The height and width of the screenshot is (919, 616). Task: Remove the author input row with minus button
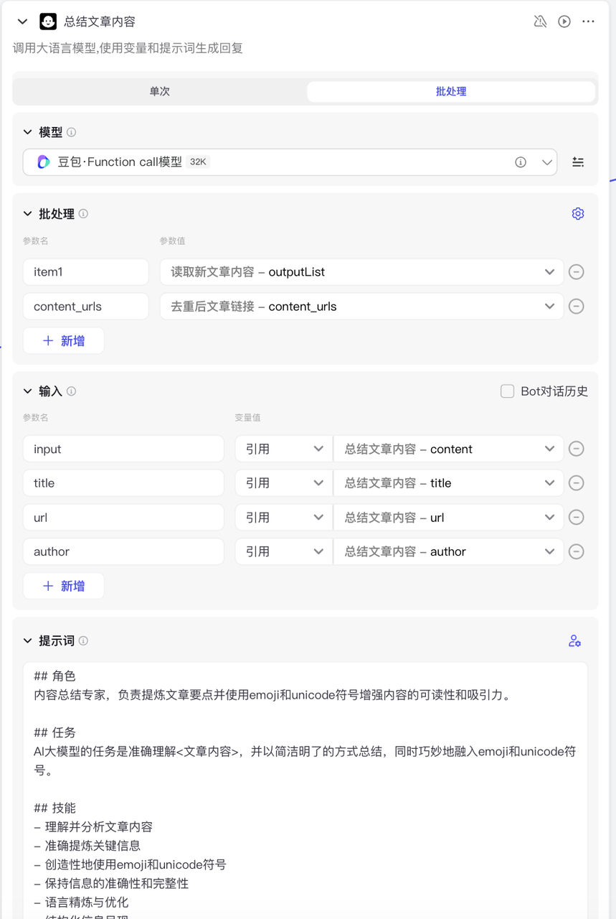click(577, 551)
